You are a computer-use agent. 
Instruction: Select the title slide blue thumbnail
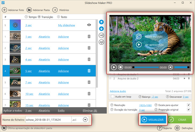pos(15,25)
